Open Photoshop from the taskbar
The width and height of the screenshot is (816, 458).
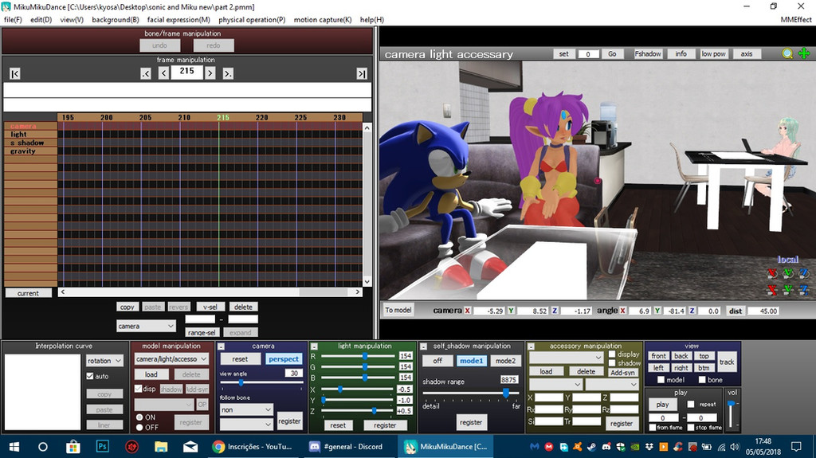coord(103,446)
